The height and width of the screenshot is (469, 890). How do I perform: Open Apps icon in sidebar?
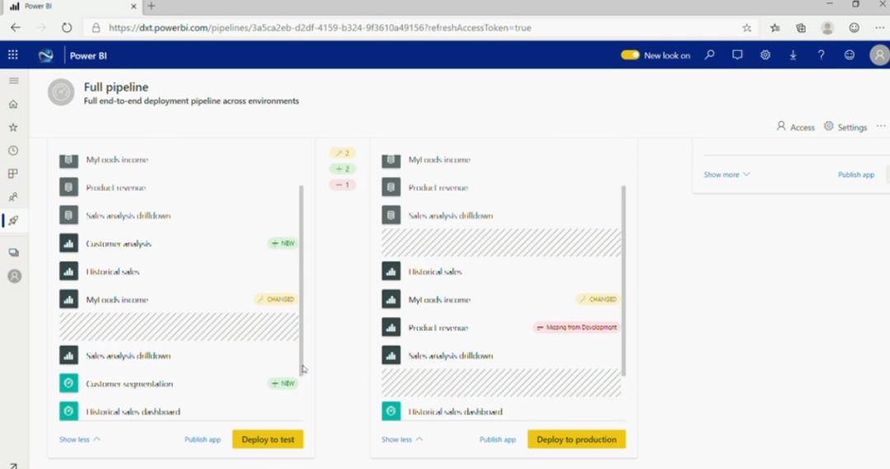(x=14, y=174)
